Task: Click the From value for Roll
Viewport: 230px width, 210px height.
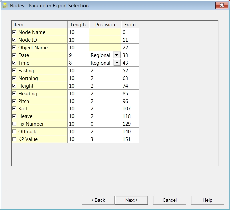Action: [130, 109]
